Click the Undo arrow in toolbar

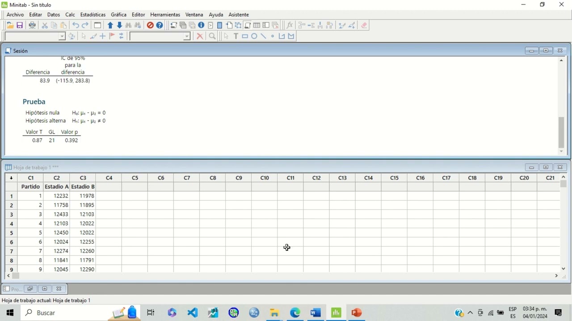click(76, 25)
